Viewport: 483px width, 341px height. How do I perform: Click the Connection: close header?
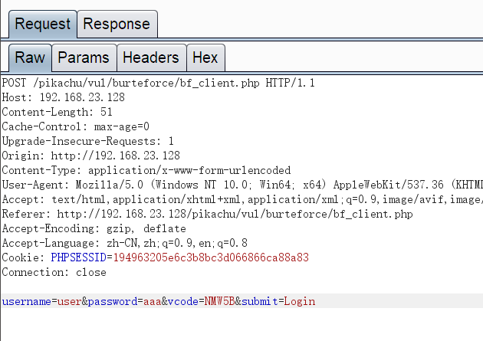(54, 272)
